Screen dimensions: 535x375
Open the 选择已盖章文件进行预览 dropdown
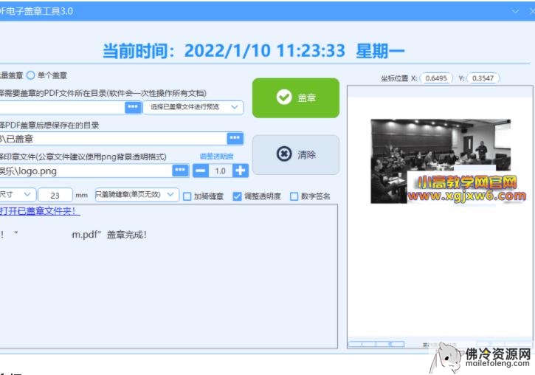[x=193, y=107]
